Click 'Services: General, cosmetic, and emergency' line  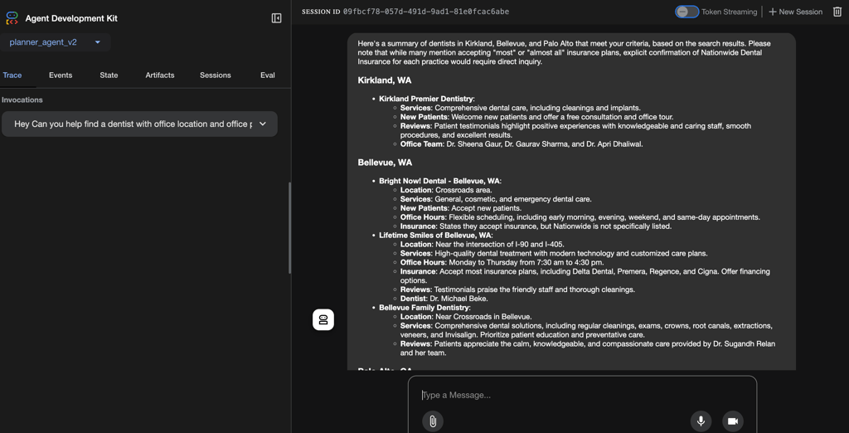[x=496, y=199]
